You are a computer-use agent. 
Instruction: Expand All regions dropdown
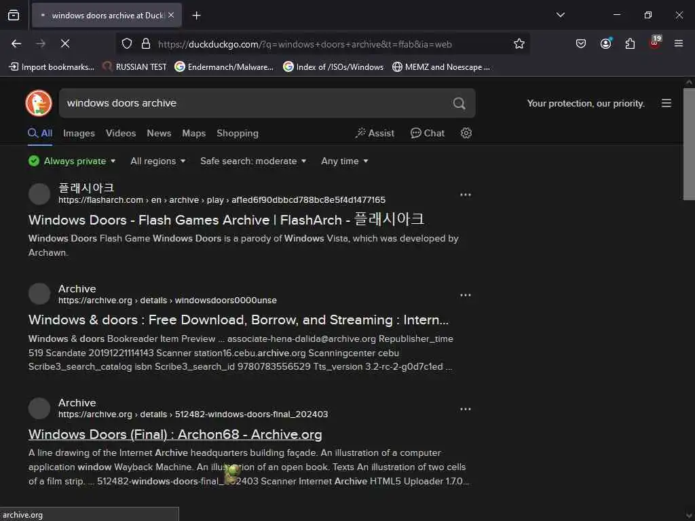[157, 161]
